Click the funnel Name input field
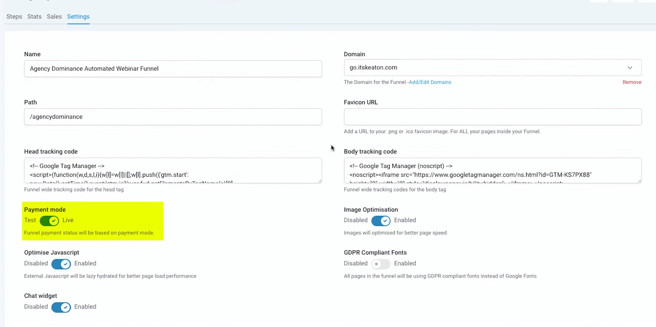Screen dimensions: 656x327 (173, 69)
